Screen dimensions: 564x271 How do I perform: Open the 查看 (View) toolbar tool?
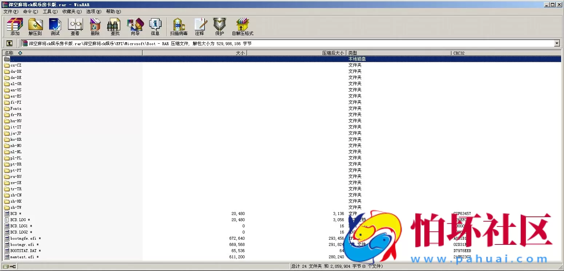click(75, 27)
